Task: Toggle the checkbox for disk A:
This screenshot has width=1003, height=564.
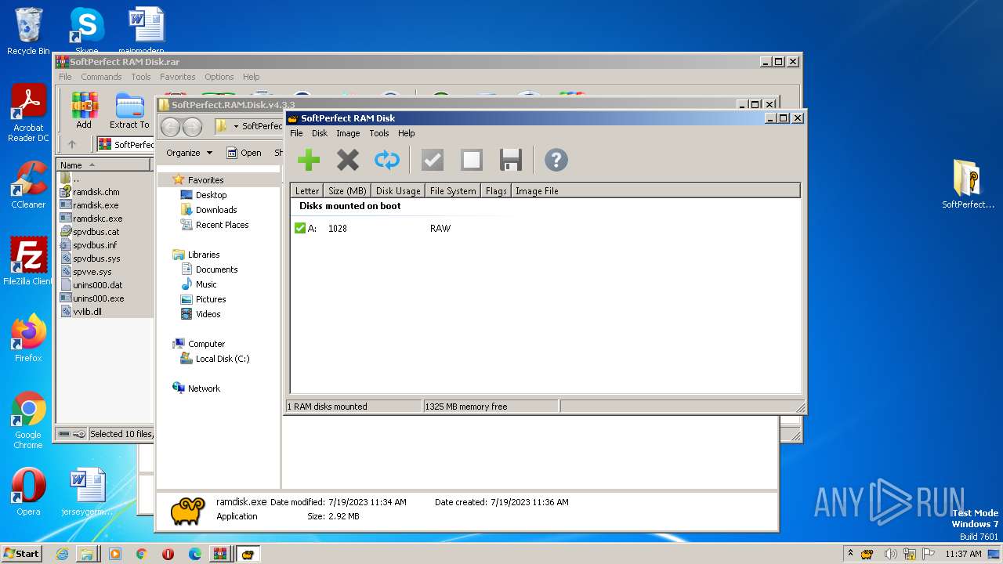Action: tap(299, 228)
